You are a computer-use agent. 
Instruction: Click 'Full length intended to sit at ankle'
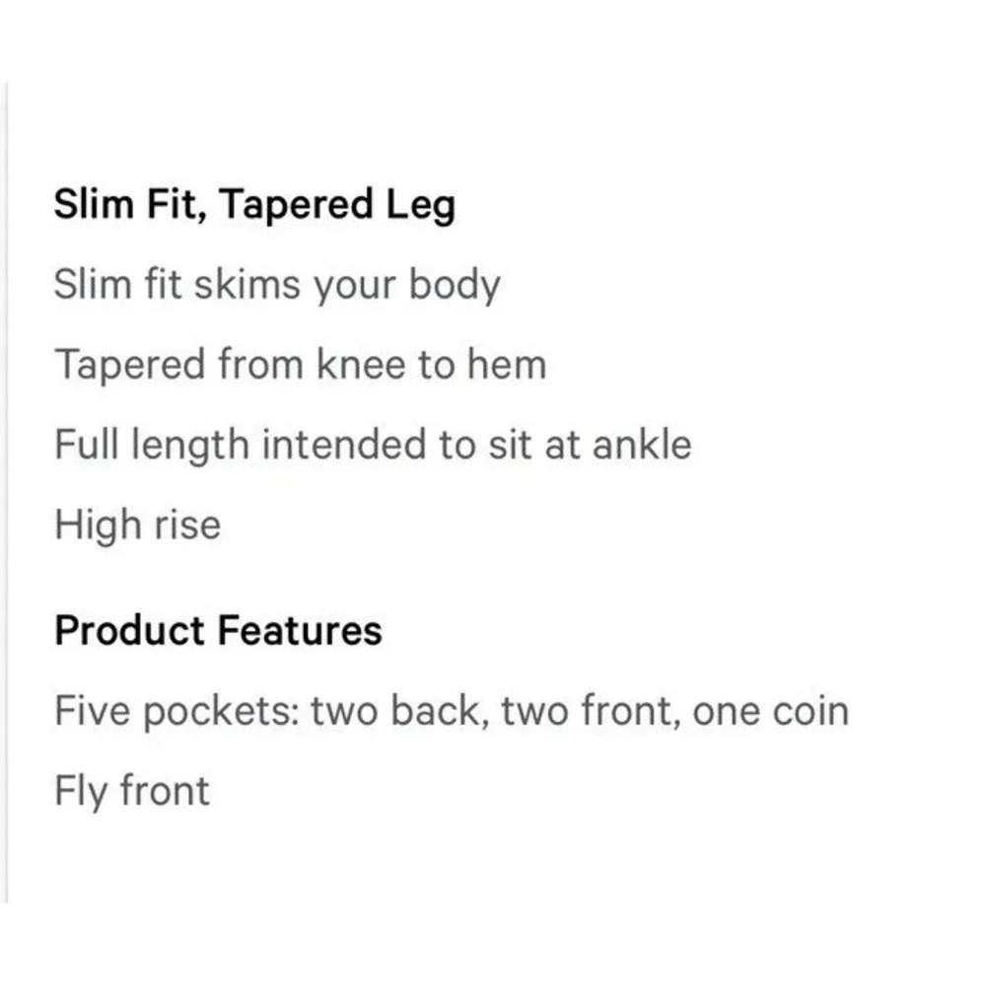tap(374, 446)
